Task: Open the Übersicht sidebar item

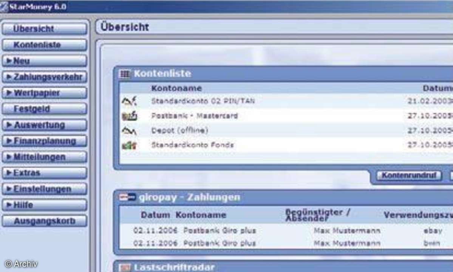Action: click(45, 29)
